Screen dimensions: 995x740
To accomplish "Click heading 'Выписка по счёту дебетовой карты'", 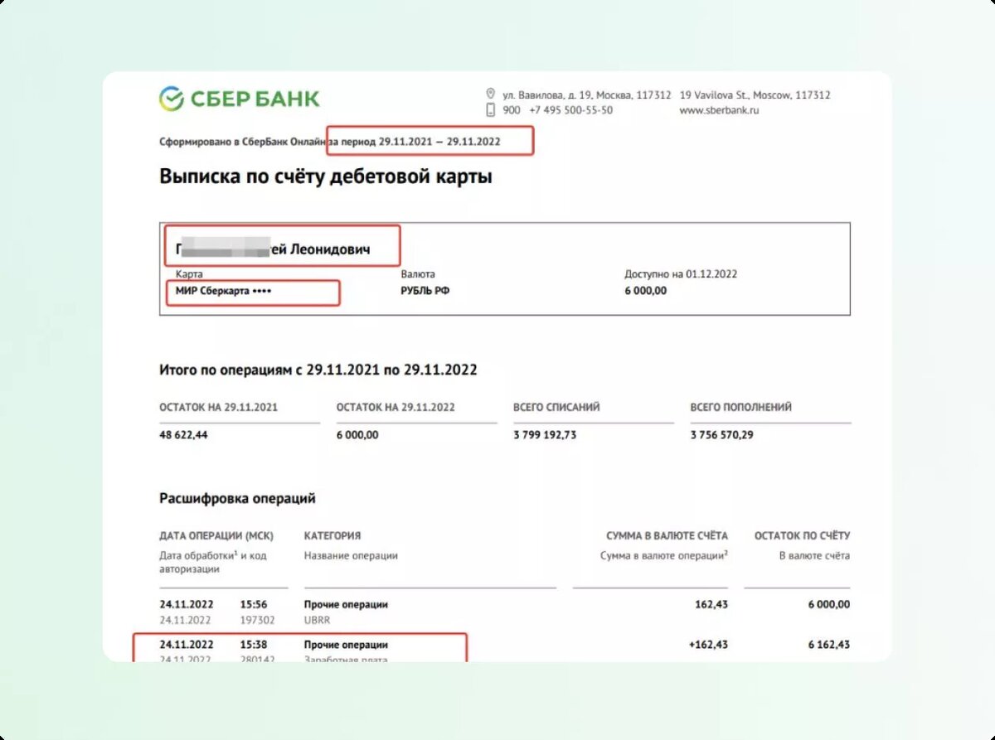I will (x=325, y=177).
